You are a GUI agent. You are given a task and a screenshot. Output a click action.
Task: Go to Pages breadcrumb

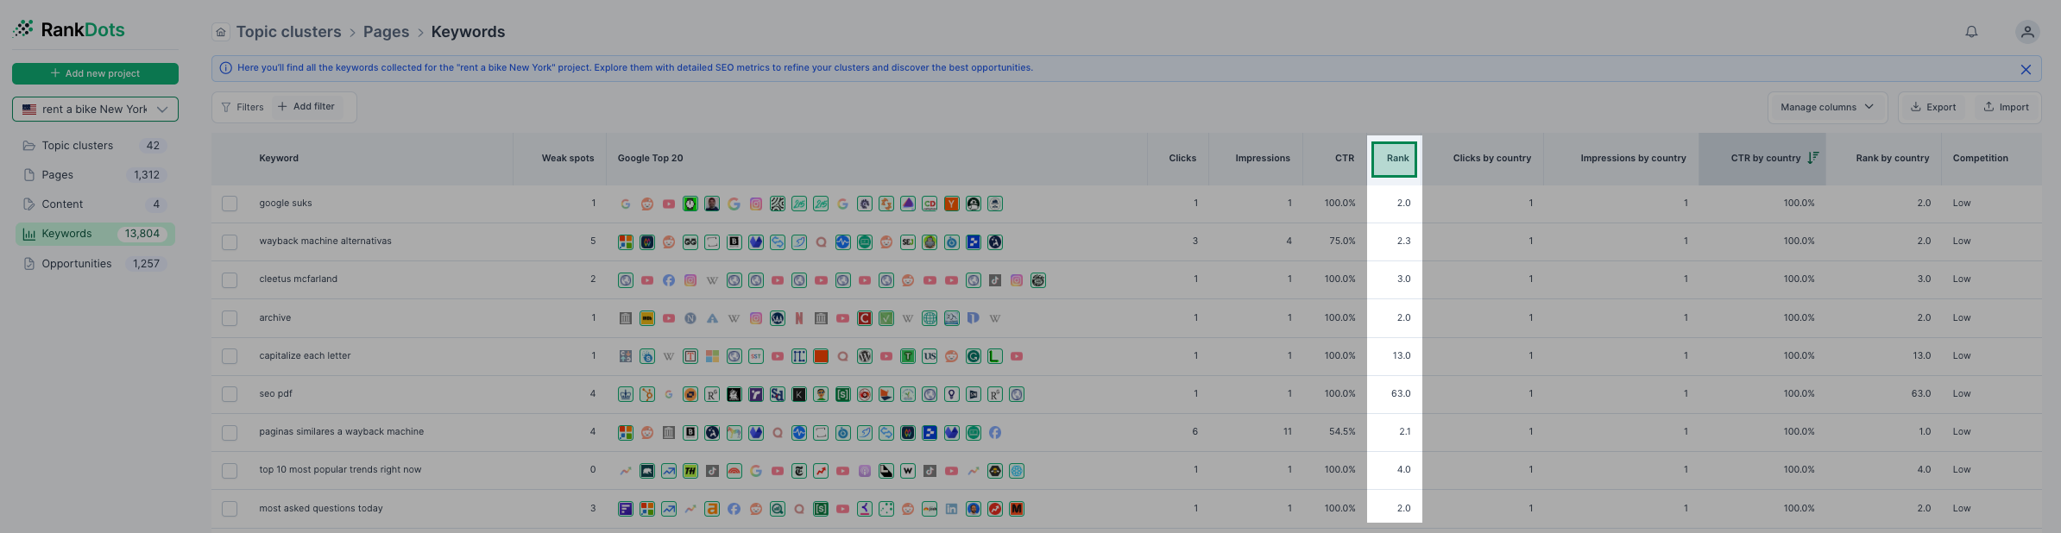click(386, 32)
